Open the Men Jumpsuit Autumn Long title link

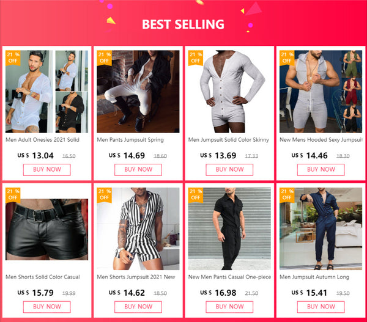314,277
